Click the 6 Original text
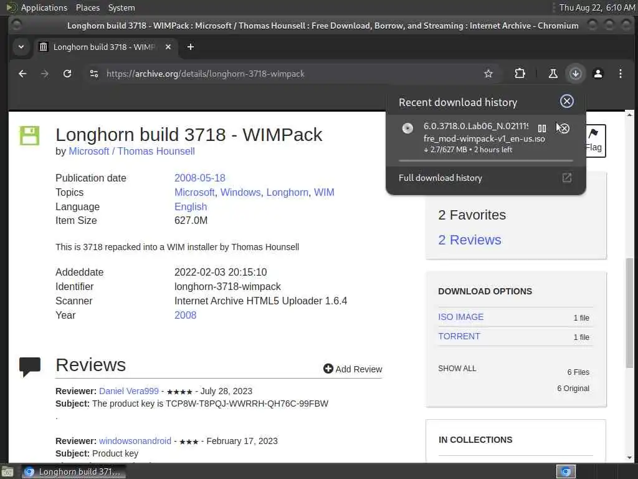638x479 pixels. 573,389
